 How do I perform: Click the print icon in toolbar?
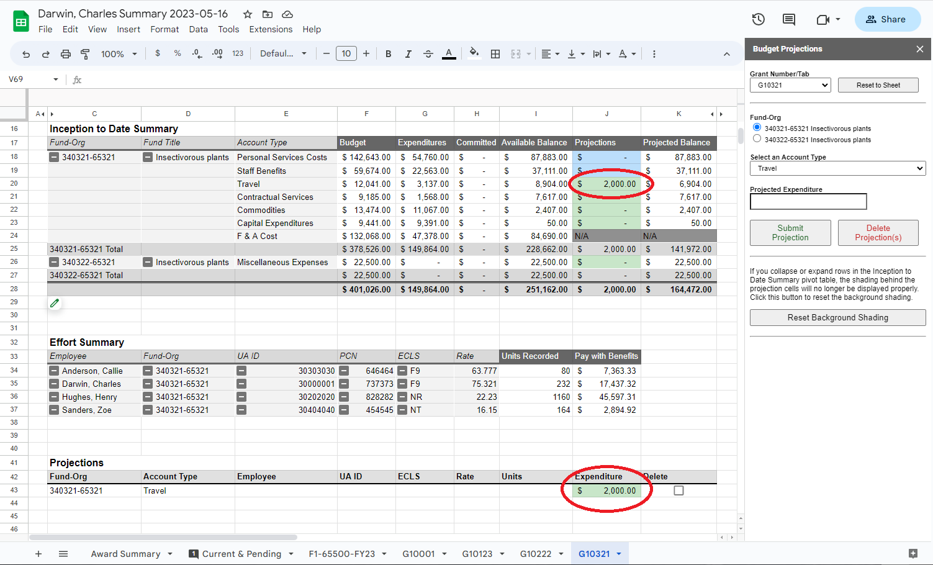coord(65,54)
